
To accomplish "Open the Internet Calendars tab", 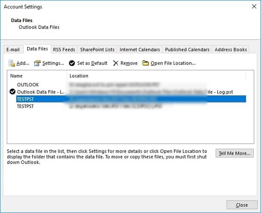I will 140,50.
